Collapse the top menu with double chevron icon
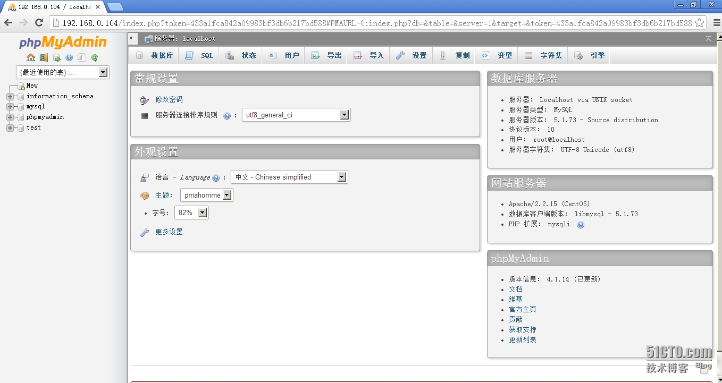Viewport: 722px width, 383px height. 708,39
